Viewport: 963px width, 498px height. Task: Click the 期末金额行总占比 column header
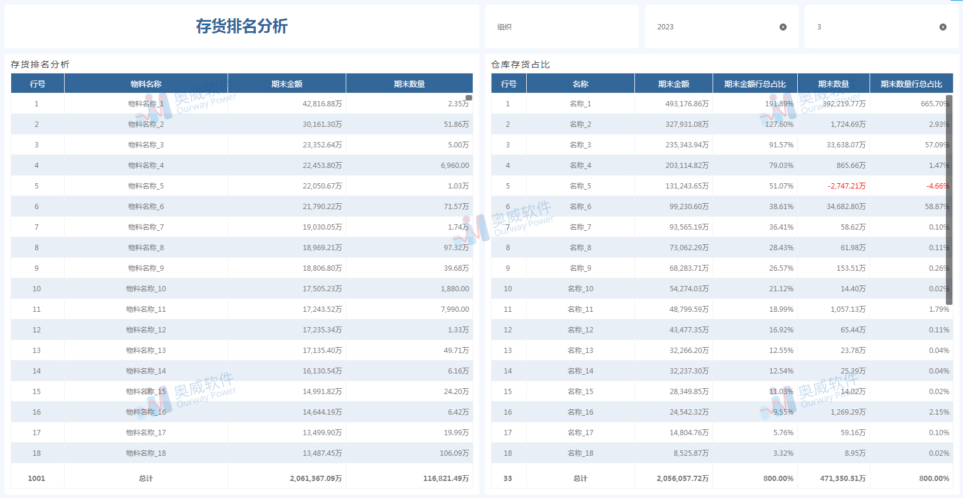click(x=755, y=84)
